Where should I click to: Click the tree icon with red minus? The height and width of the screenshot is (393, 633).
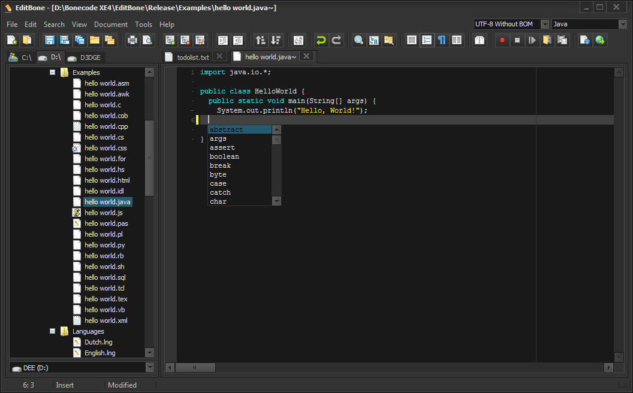pyautogui.click(x=185, y=40)
